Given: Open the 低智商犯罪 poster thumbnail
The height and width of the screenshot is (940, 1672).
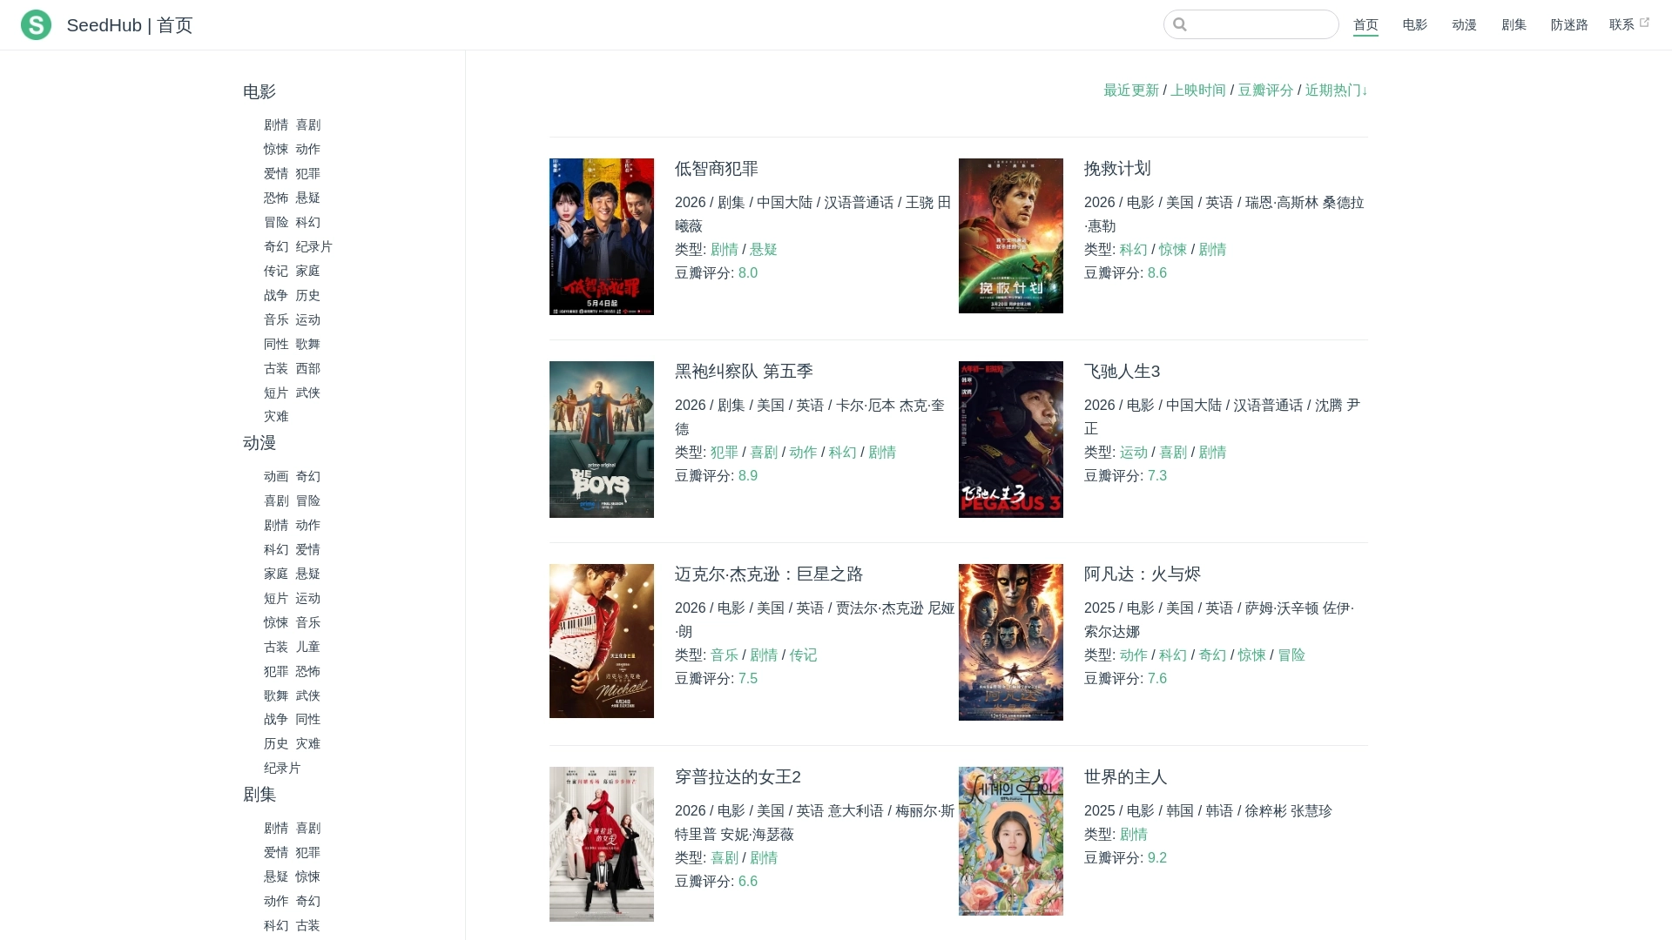Looking at the screenshot, I should tap(601, 236).
